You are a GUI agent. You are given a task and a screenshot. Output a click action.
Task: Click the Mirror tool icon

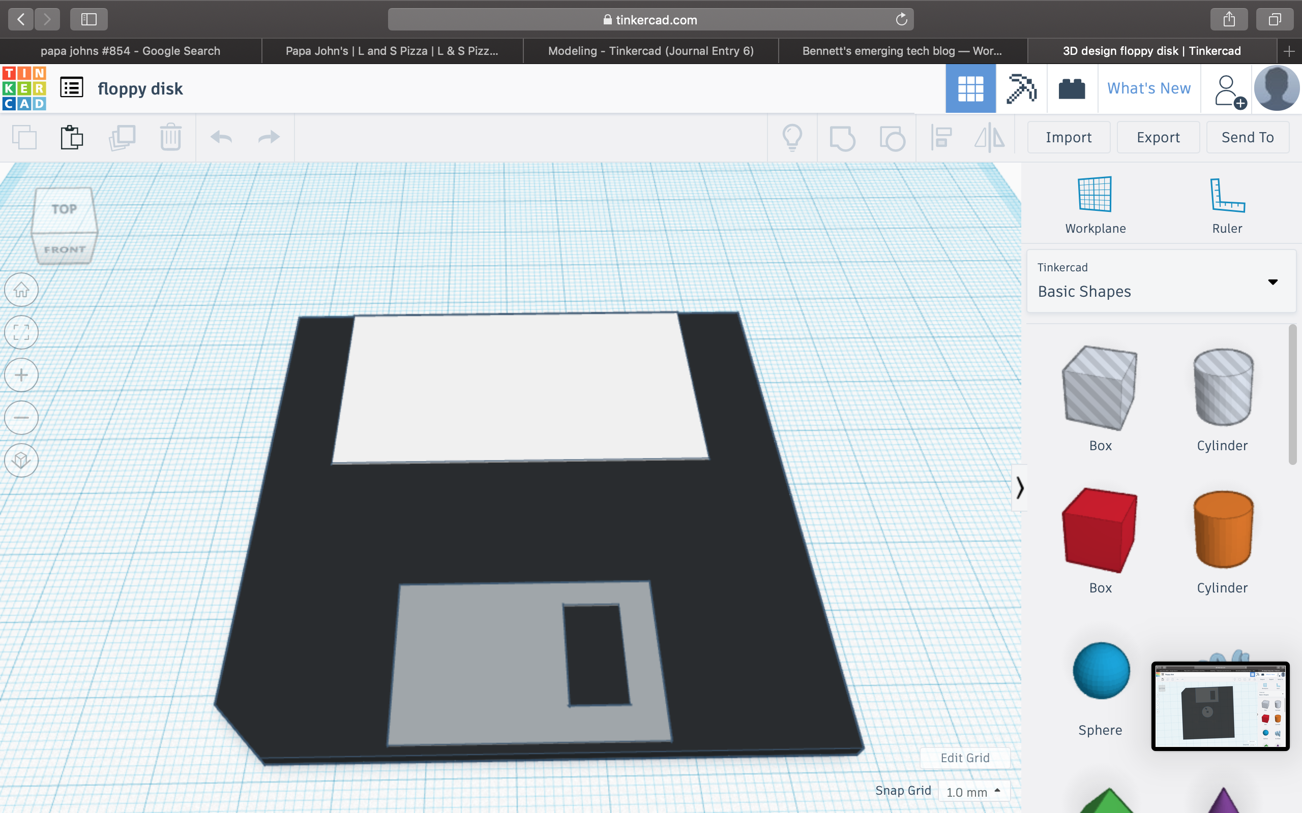click(989, 137)
